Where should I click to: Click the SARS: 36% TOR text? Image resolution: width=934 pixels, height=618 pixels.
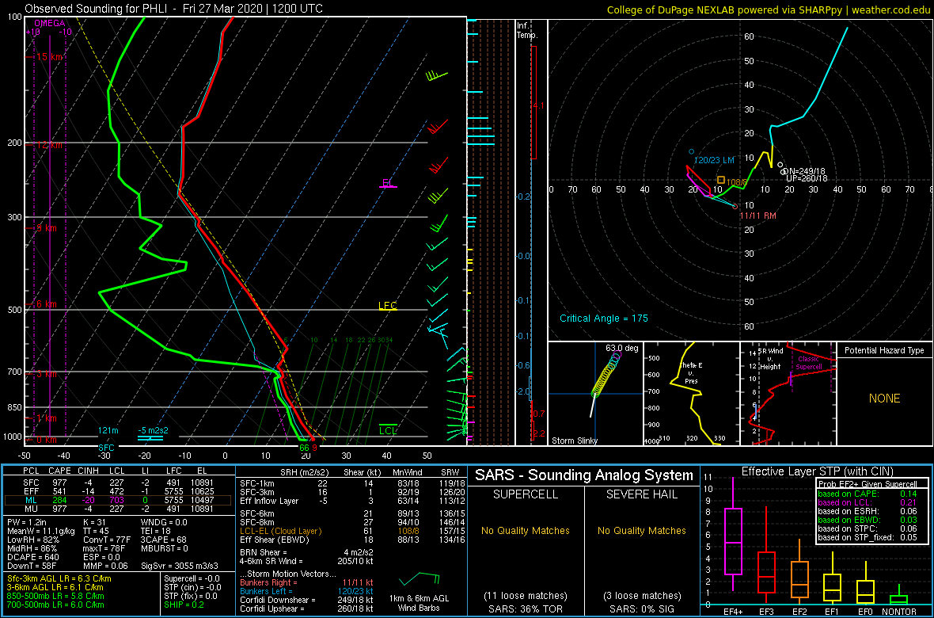(525, 608)
